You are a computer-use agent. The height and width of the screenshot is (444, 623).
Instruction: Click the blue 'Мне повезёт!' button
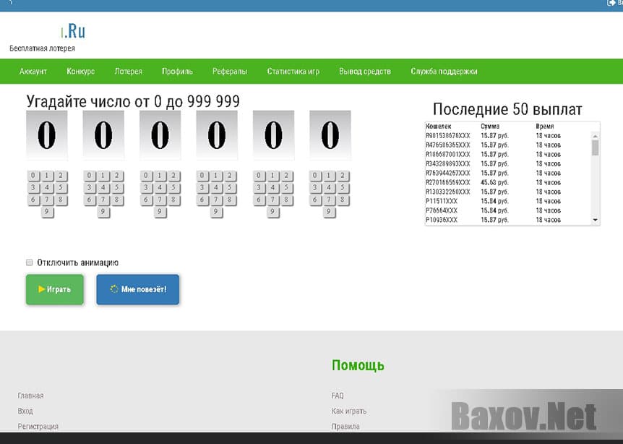pos(137,289)
